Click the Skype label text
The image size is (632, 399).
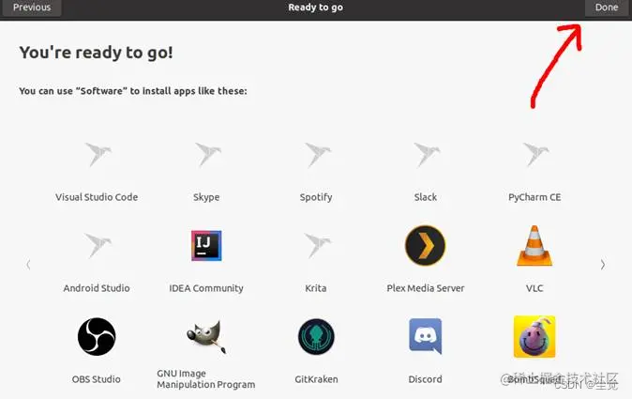click(206, 198)
